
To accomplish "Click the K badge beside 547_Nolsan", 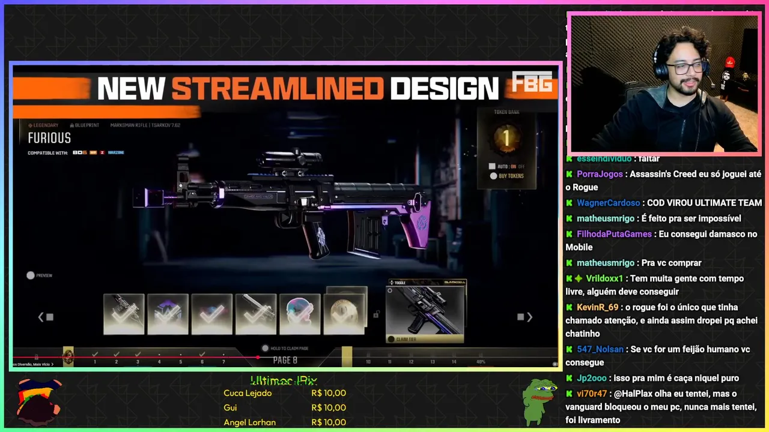I will pyautogui.click(x=569, y=349).
